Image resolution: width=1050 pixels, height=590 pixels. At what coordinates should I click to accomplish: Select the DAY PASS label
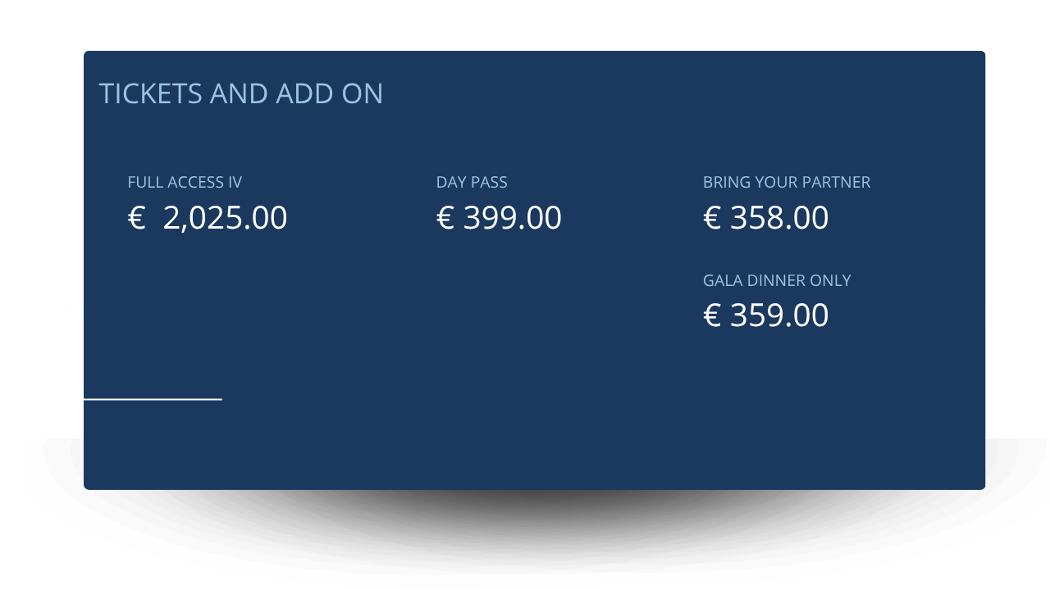pyautogui.click(x=472, y=182)
